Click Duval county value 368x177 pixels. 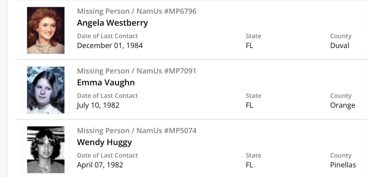pyautogui.click(x=340, y=46)
